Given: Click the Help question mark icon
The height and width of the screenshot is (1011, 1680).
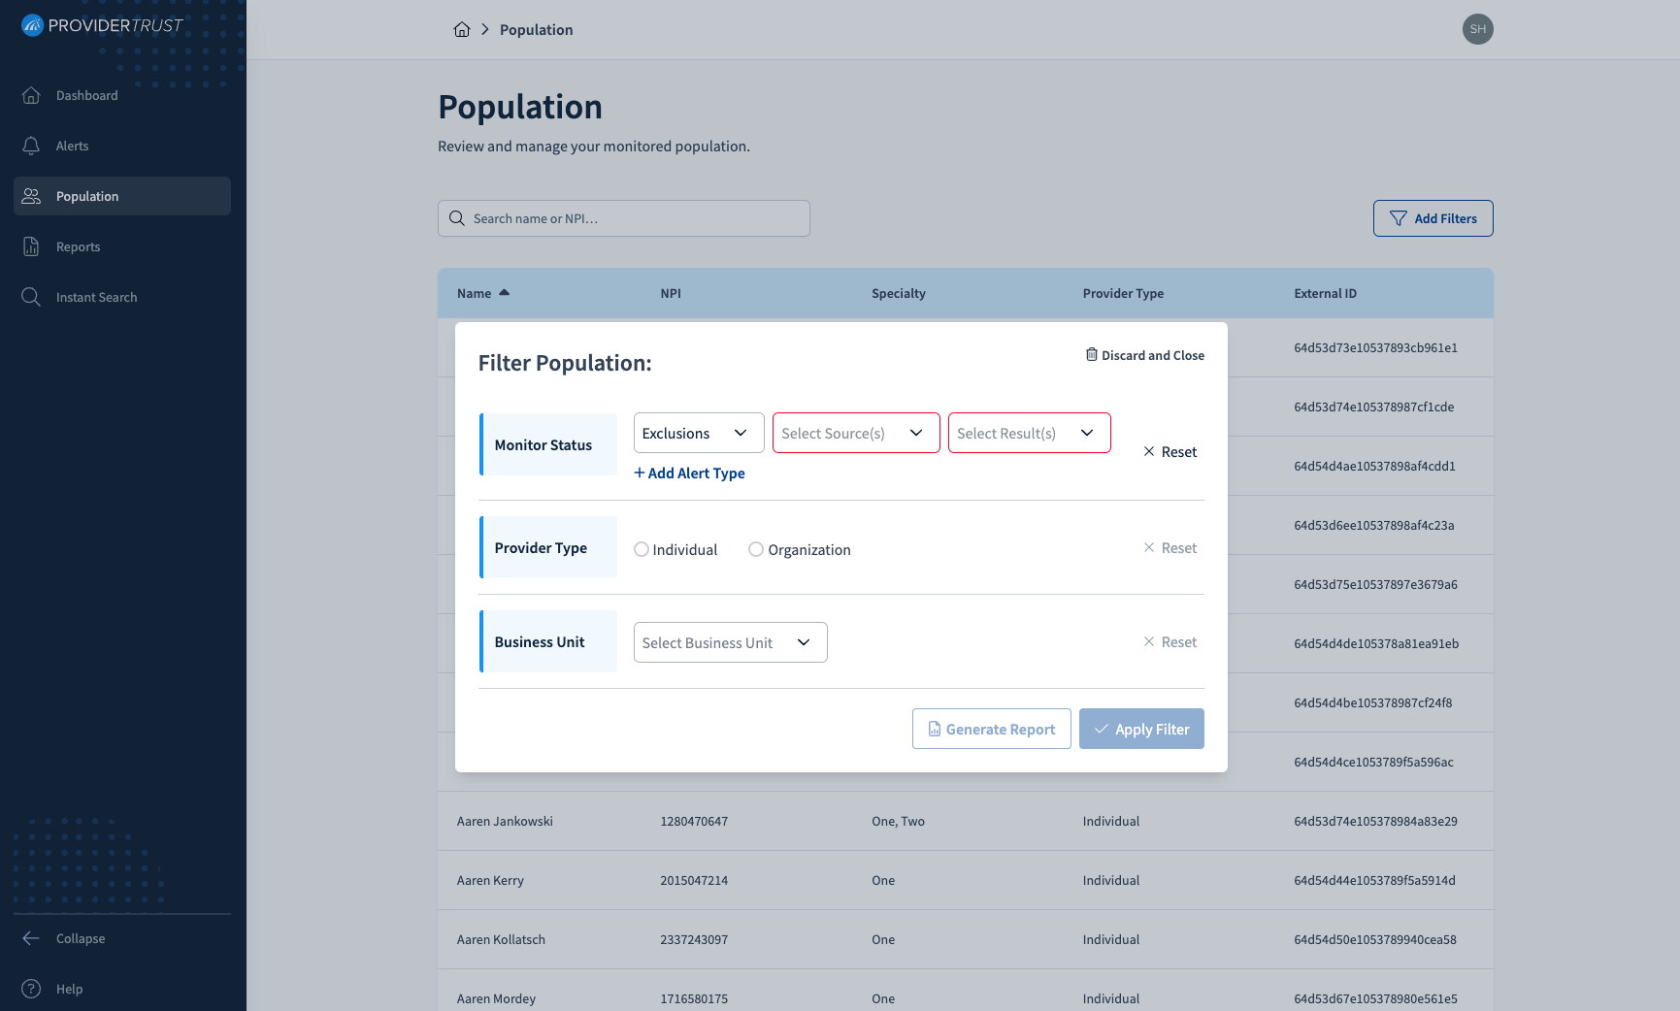Looking at the screenshot, I should [x=31, y=989].
